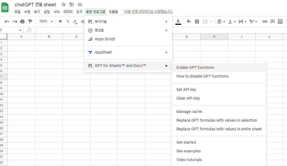Expand the merge cells options arrow
Viewport: 287px width, 166px height.
coord(211,21)
